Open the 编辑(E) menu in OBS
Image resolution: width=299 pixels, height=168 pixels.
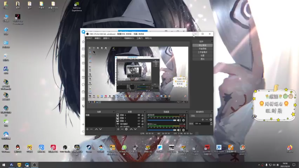pyautogui.click(x=98, y=38)
